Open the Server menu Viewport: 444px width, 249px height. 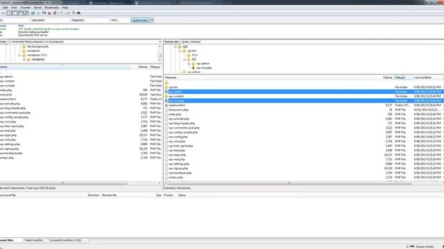tap(37, 8)
